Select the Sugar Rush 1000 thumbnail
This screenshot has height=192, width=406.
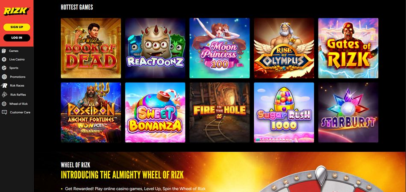(x=284, y=112)
